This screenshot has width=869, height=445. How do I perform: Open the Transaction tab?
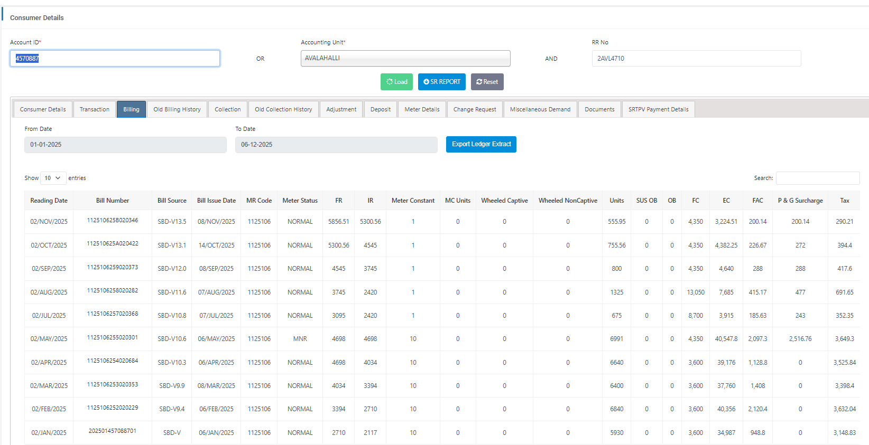(x=95, y=109)
